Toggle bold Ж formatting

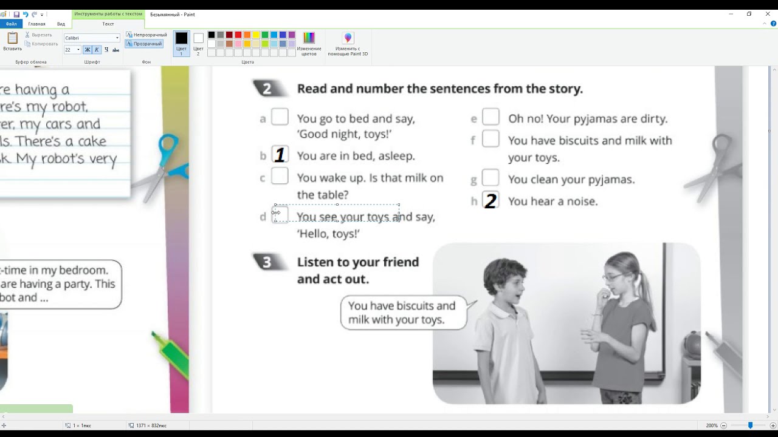pos(88,50)
